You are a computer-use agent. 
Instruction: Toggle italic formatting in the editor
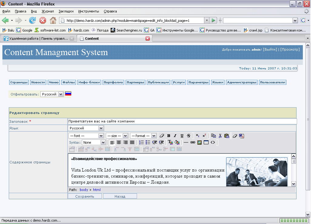point(175,136)
